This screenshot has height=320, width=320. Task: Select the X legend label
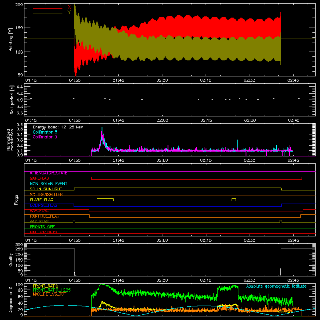69,7
